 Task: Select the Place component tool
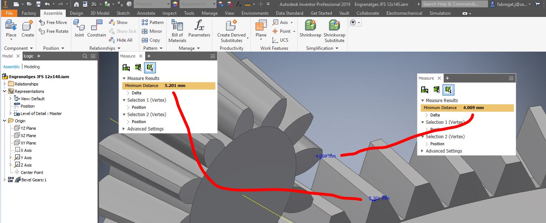coord(11,28)
